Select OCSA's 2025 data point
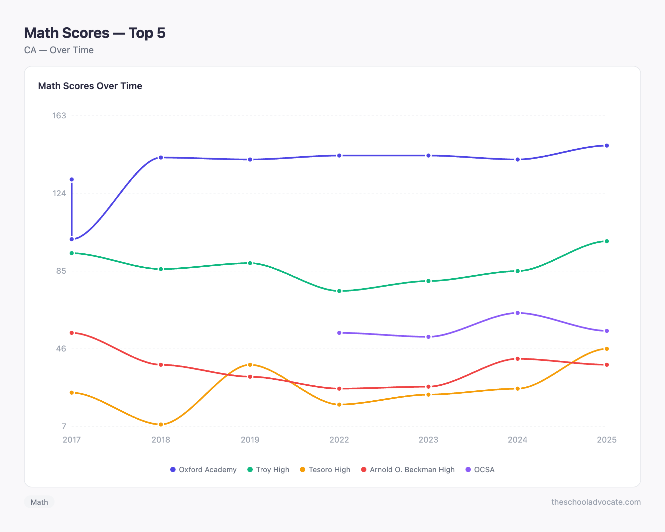The image size is (665, 532). (606, 331)
